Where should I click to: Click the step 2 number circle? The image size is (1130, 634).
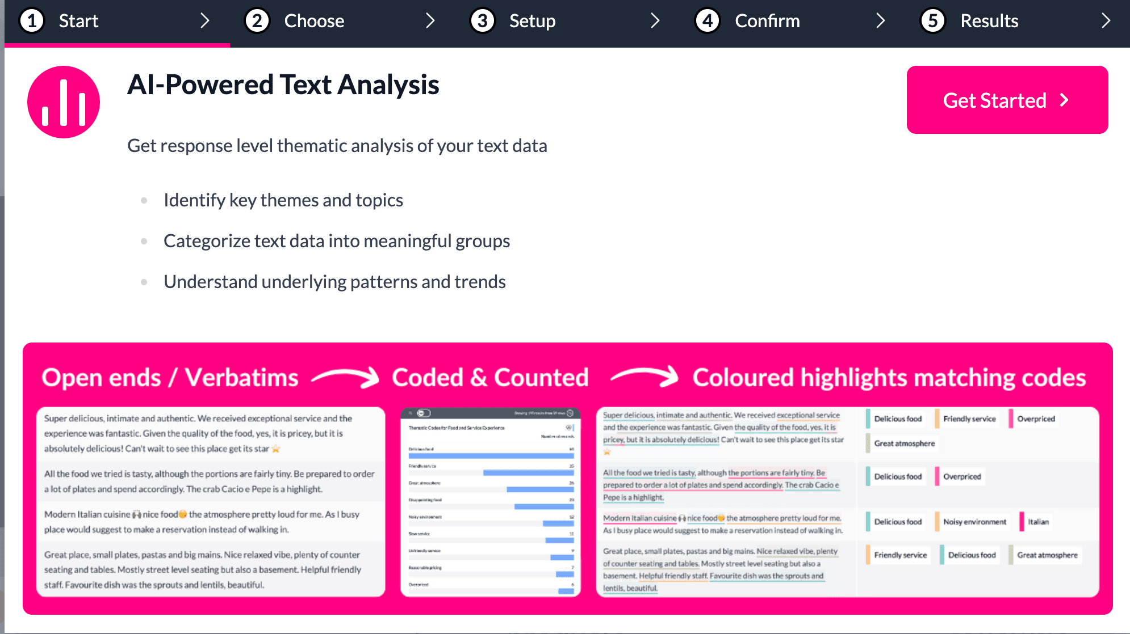pos(257,21)
